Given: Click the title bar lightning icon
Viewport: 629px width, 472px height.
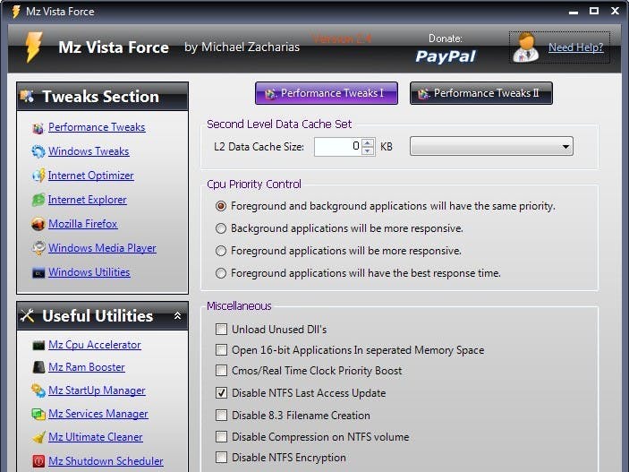Looking at the screenshot, I should (x=16, y=12).
